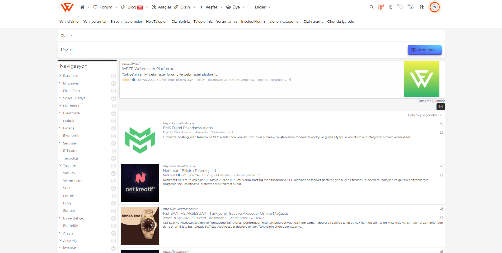Open the Dizi - Film category
The image size is (502, 253).
point(71,91)
